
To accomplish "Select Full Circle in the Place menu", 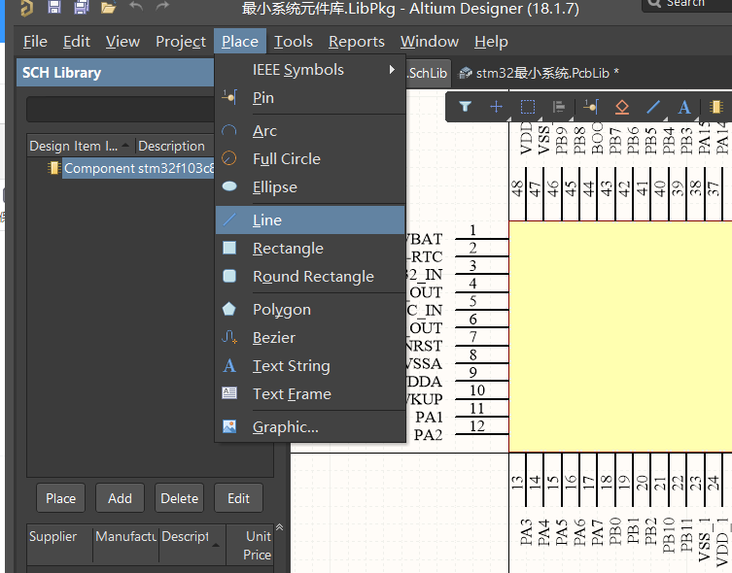I will coord(310,159).
